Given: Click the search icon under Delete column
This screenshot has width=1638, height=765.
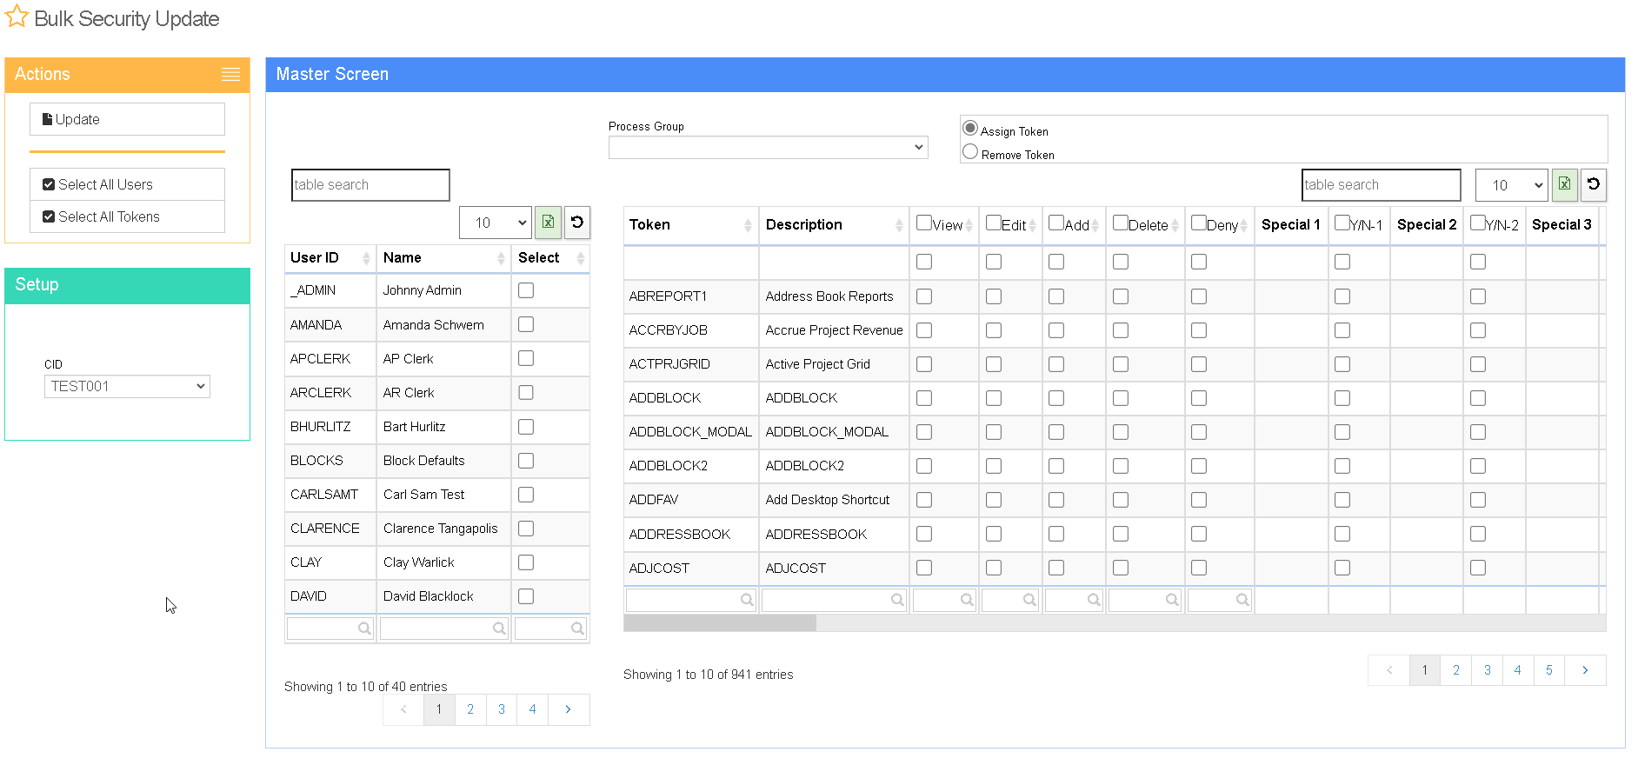Looking at the screenshot, I should coord(1172,600).
